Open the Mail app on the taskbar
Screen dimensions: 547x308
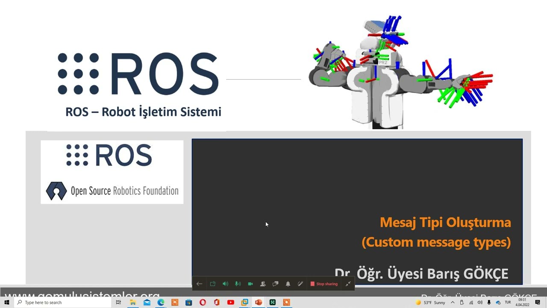[x=147, y=302]
